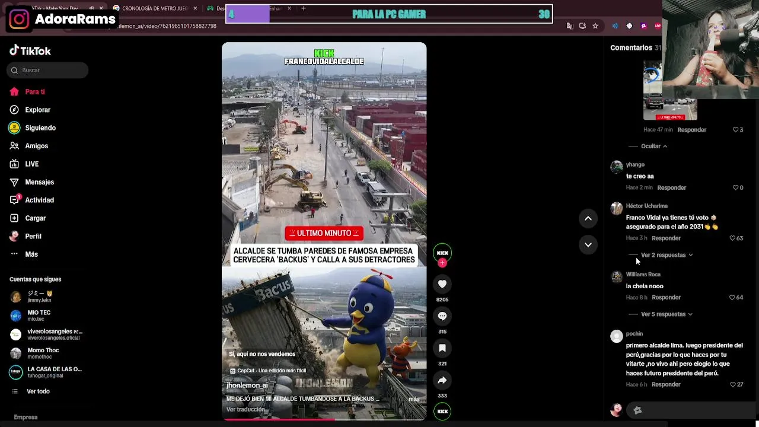Open comments via speech bubble icon
The image size is (759, 427).
coord(442,316)
